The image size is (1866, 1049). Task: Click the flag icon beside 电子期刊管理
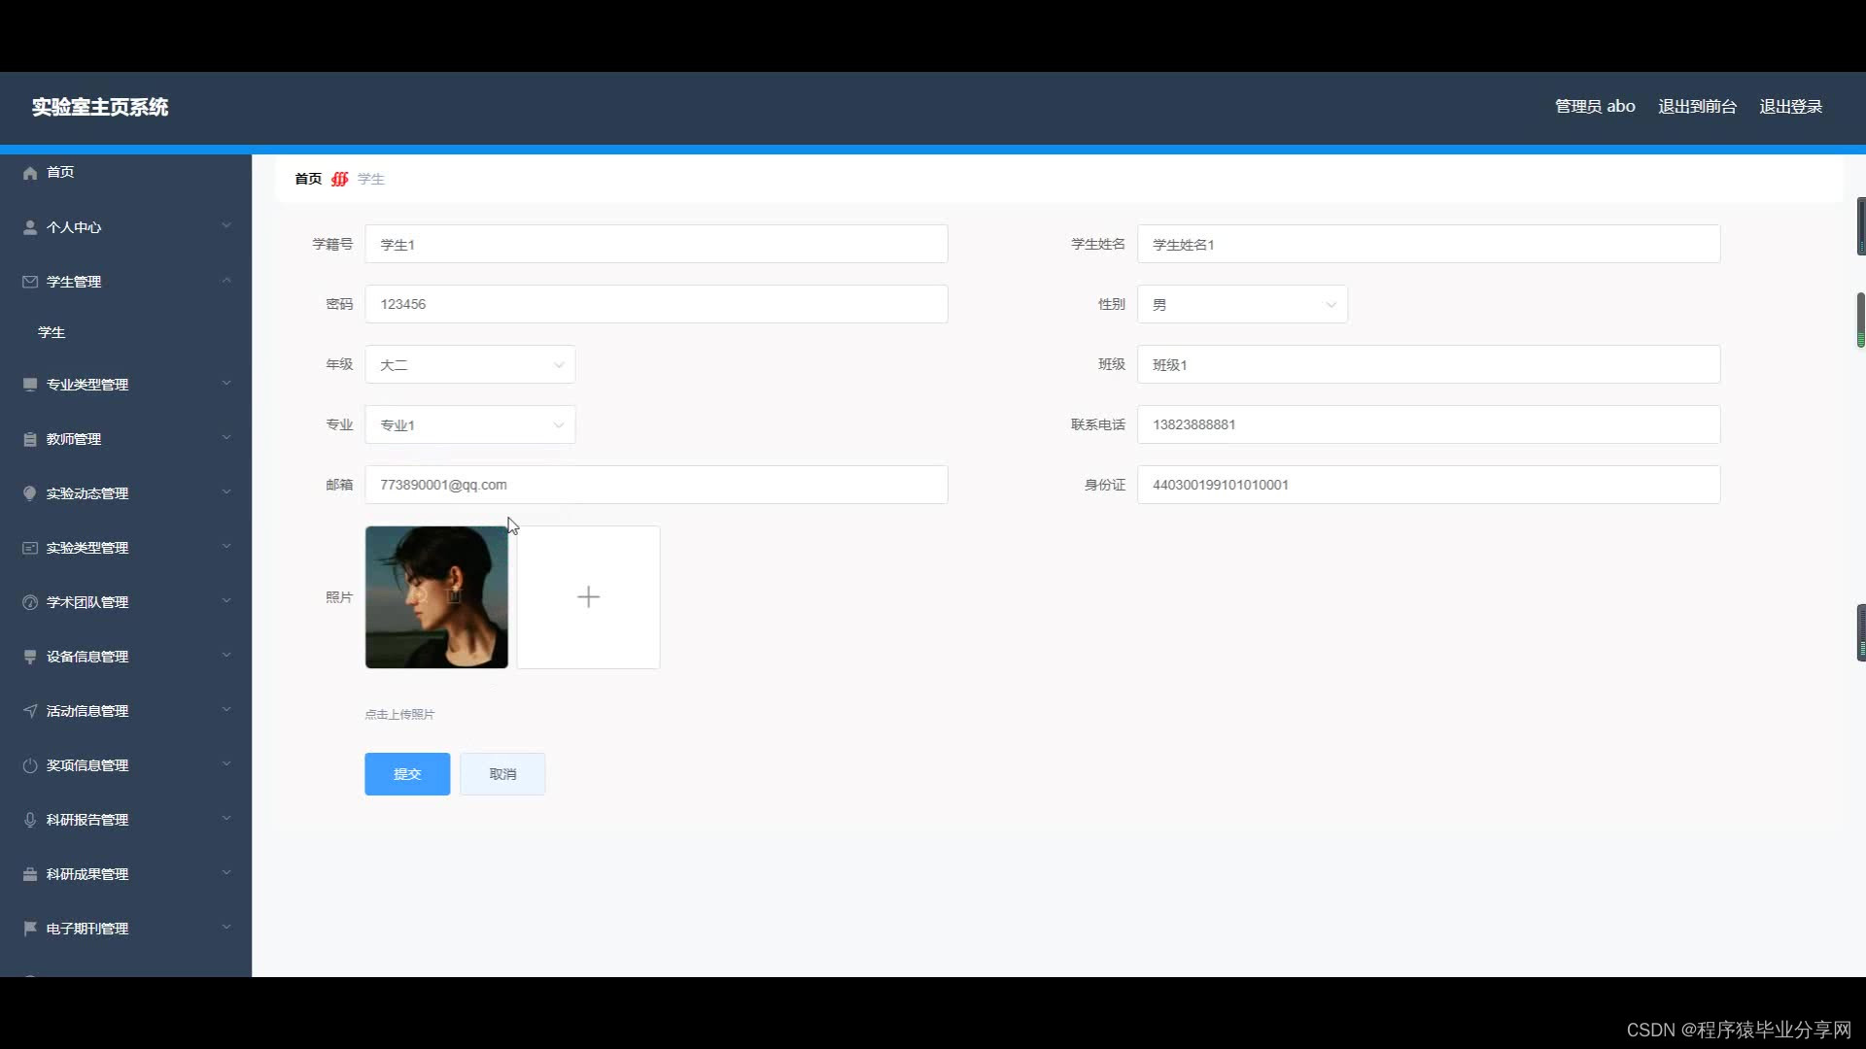tap(30, 929)
